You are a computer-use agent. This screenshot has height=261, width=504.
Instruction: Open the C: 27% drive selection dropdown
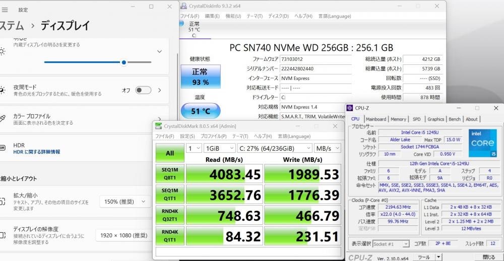tap(275, 148)
